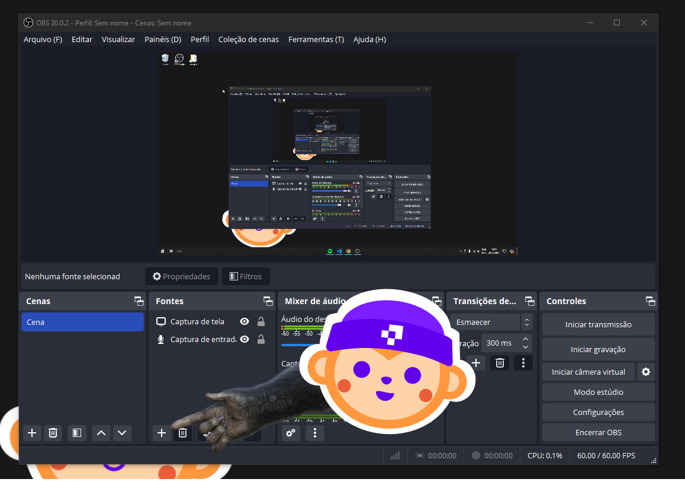685x482 pixels.
Task: Toggle visibility of Captura de entrada source
Action: point(244,339)
